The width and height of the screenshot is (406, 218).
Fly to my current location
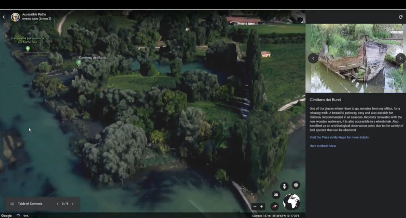tap(296, 185)
